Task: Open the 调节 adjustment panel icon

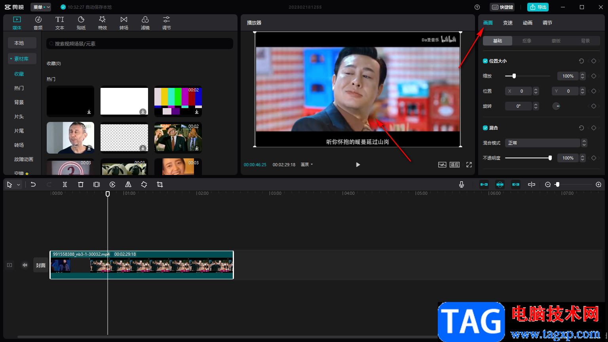Action: 167,23
